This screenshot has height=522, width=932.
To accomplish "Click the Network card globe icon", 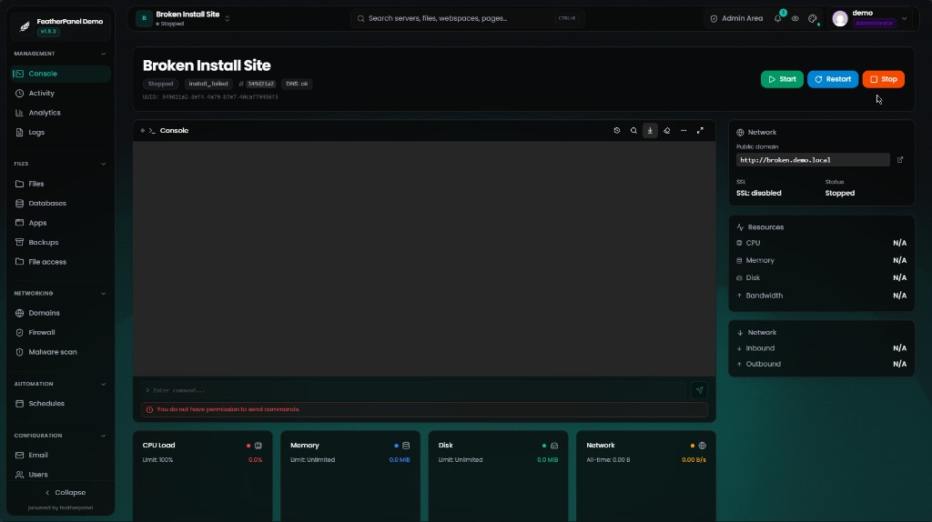I will click(x=702, y=446).
